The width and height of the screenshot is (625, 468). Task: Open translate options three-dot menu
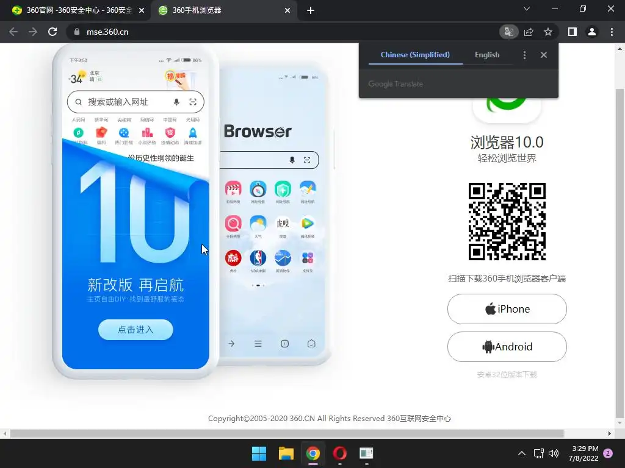coord(524,55)
